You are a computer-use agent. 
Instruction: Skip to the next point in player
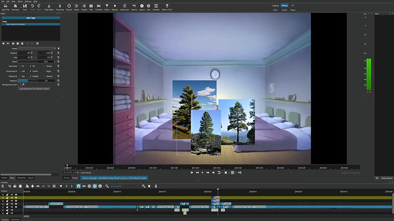[214, 172]
